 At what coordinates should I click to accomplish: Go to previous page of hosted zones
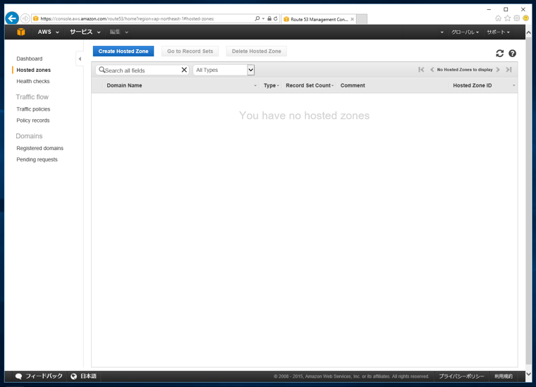432,70
